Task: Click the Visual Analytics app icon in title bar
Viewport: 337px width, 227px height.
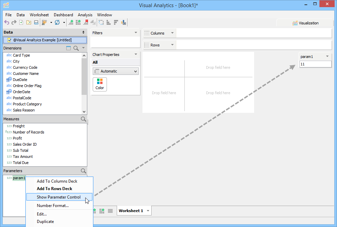Action: pyautogui.click(x=6, y=5)
